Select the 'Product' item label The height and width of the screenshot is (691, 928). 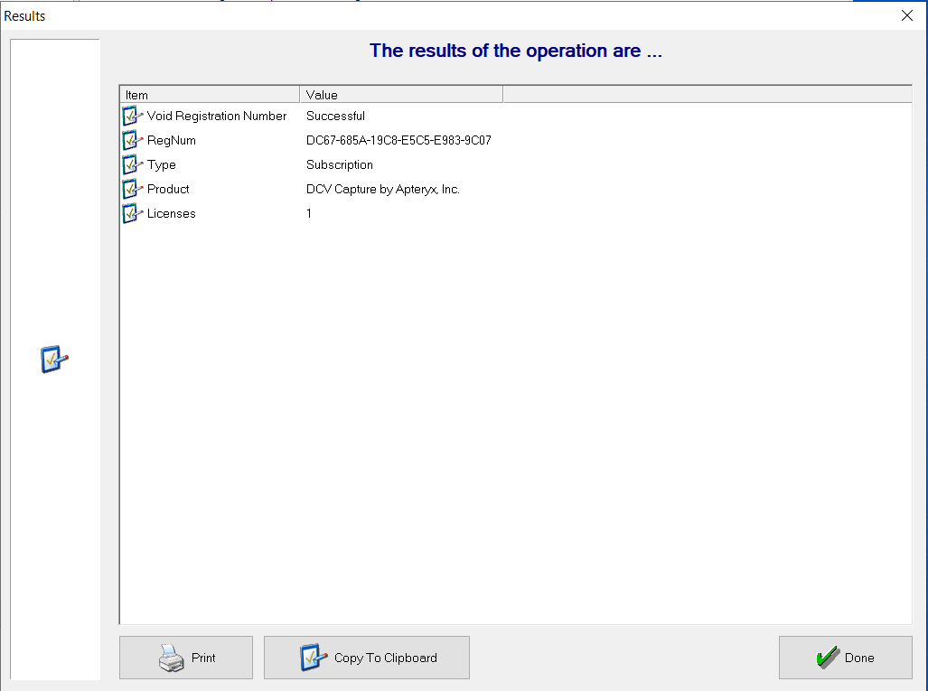point(168,190)
